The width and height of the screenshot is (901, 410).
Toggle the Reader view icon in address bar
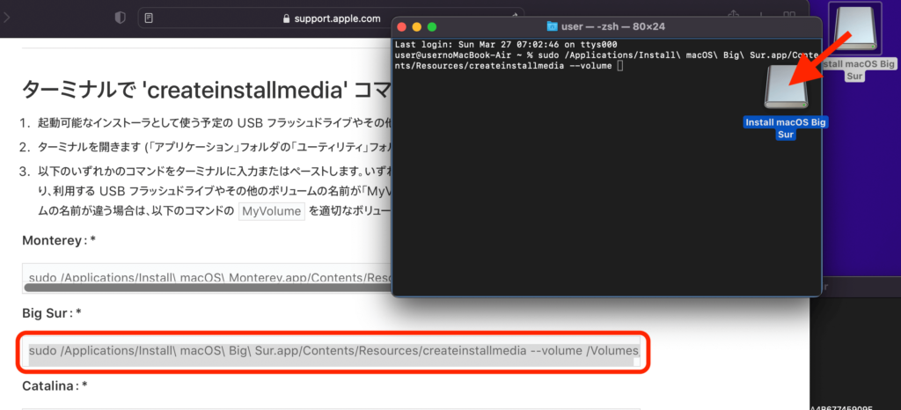149,18
